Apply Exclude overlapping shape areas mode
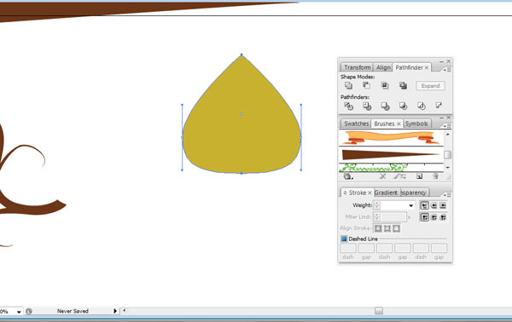Screen dimensions: 512x322 pos(403,85)
